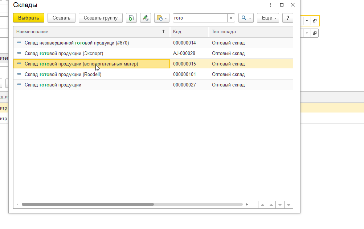The width and height of the screenshot is (364, 229).
Task: Click item icon beside the Roodell warehouse row
Action: [x=19, y=74]
